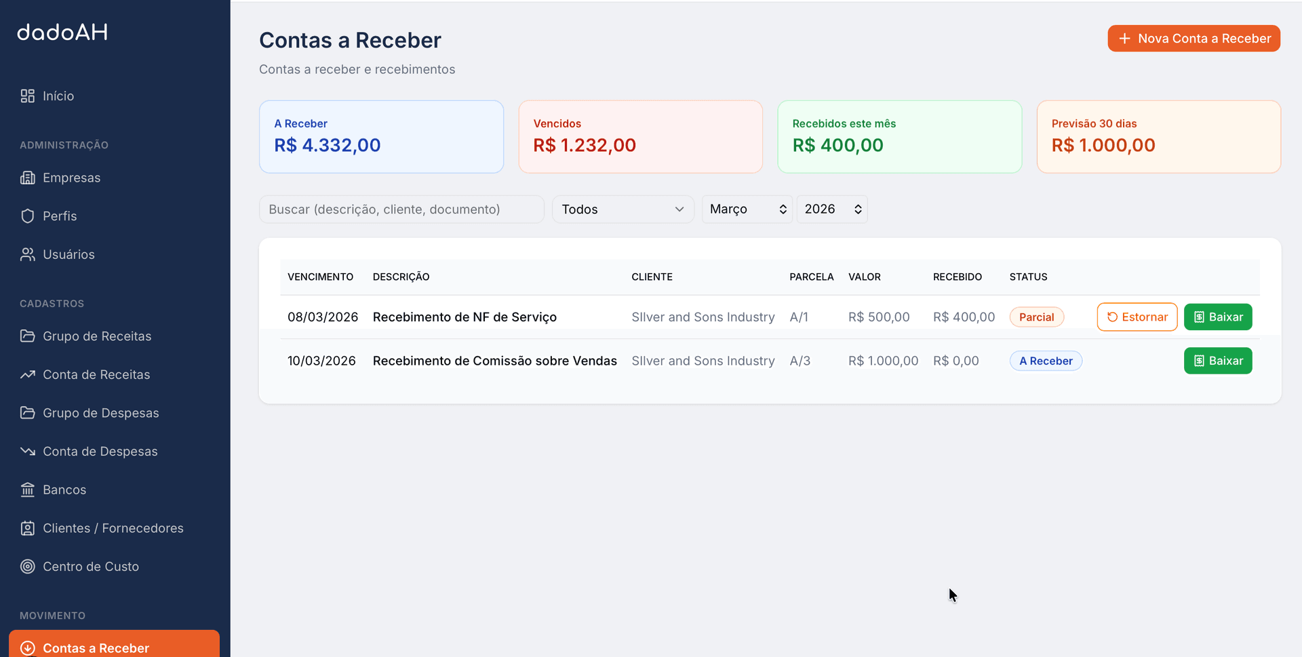This screenshot has width=1302, height=657.
Task: Open the Todos status filter dropdown
Action: click(622, 209)
